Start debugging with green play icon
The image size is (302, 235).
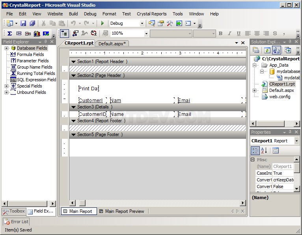tap(102, 23)
